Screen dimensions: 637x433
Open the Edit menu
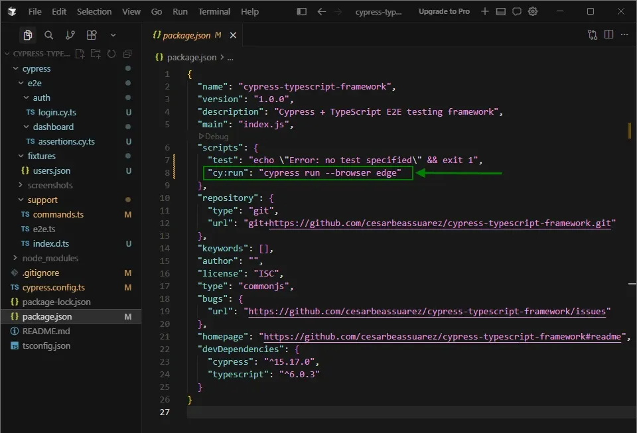tap(59, 11)
